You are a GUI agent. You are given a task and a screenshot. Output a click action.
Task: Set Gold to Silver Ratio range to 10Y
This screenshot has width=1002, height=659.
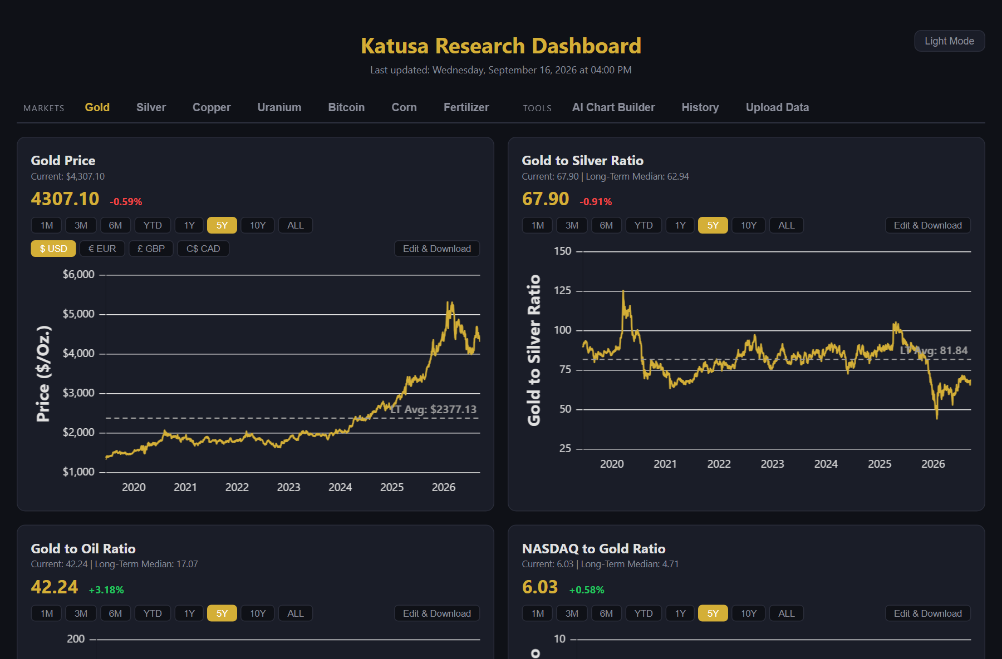749,225
